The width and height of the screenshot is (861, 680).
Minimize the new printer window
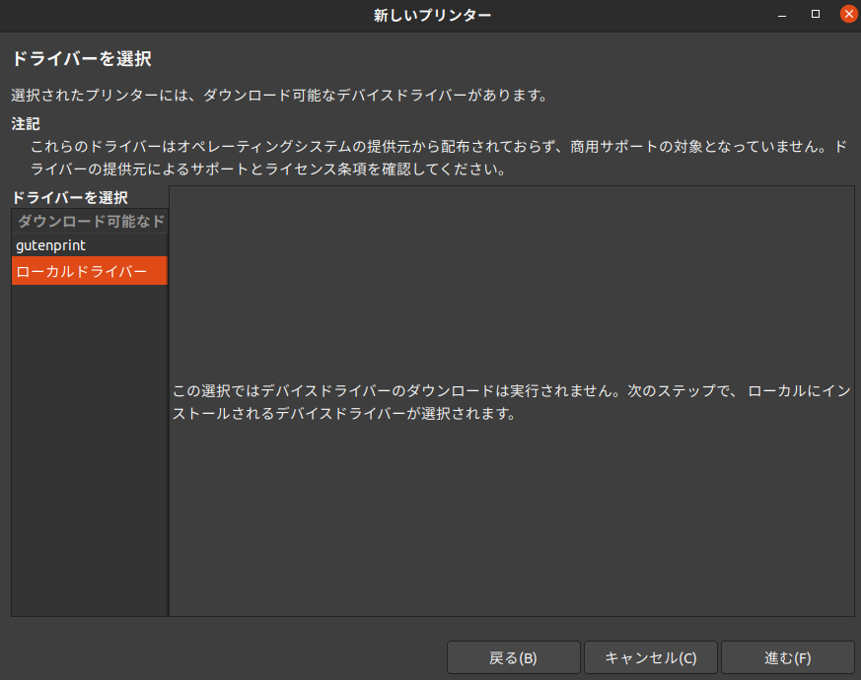[782, 15]
